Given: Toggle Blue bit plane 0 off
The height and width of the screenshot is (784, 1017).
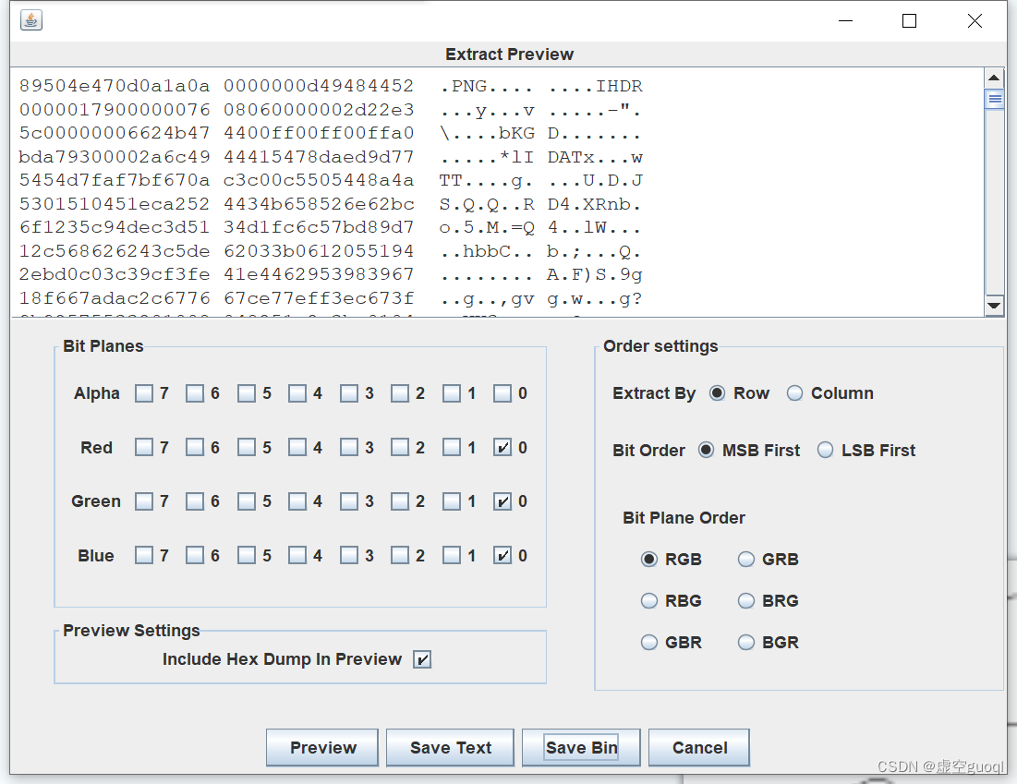Looking at the screenshot, I should (x=502, y=555).
